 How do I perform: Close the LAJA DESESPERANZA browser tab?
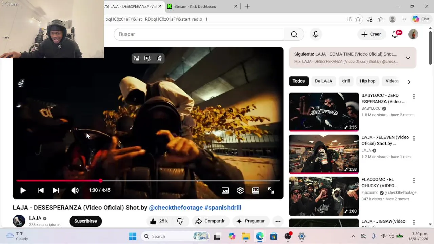pyautogui.click(x=160, y=6)
